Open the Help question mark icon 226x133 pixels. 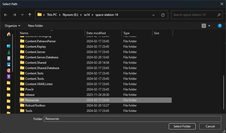(220, 26)
